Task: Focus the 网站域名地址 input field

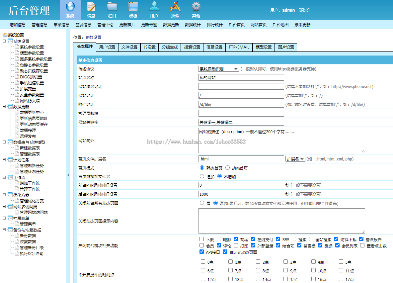Action: point(241,87)
